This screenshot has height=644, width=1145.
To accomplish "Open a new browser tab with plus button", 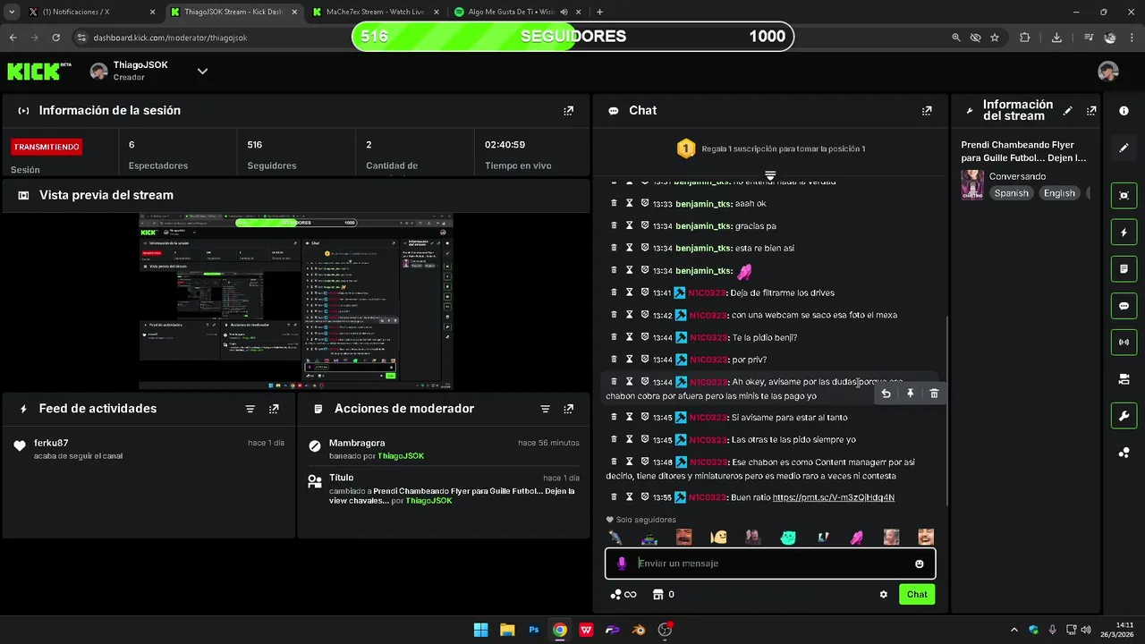I will click(599, 12).
